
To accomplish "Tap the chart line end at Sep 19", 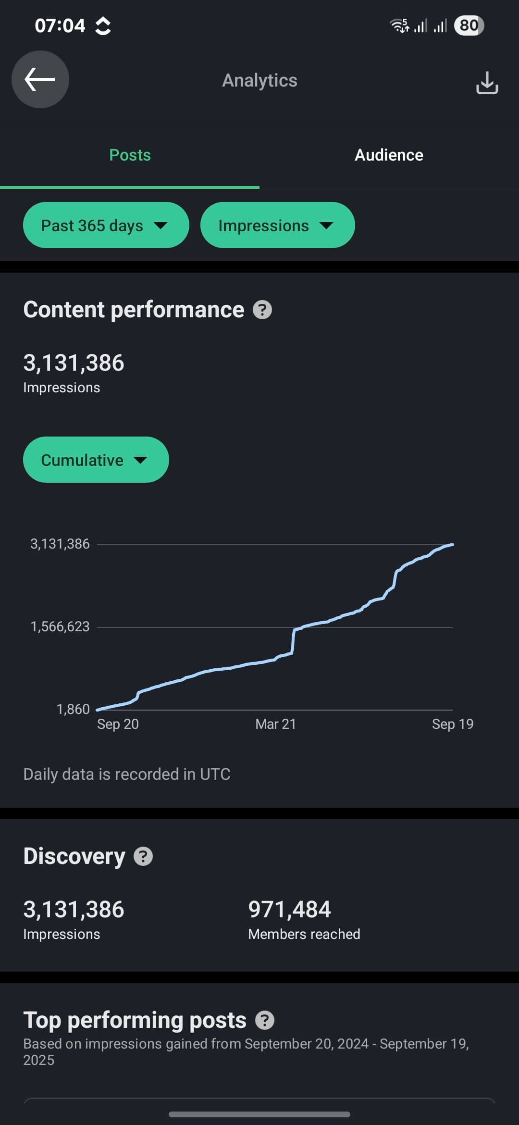I will 452,545.
